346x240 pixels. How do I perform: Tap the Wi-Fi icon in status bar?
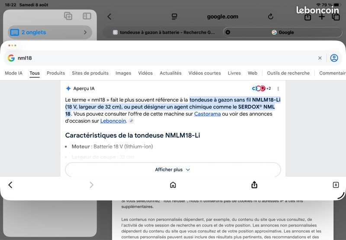pos(318,5)
